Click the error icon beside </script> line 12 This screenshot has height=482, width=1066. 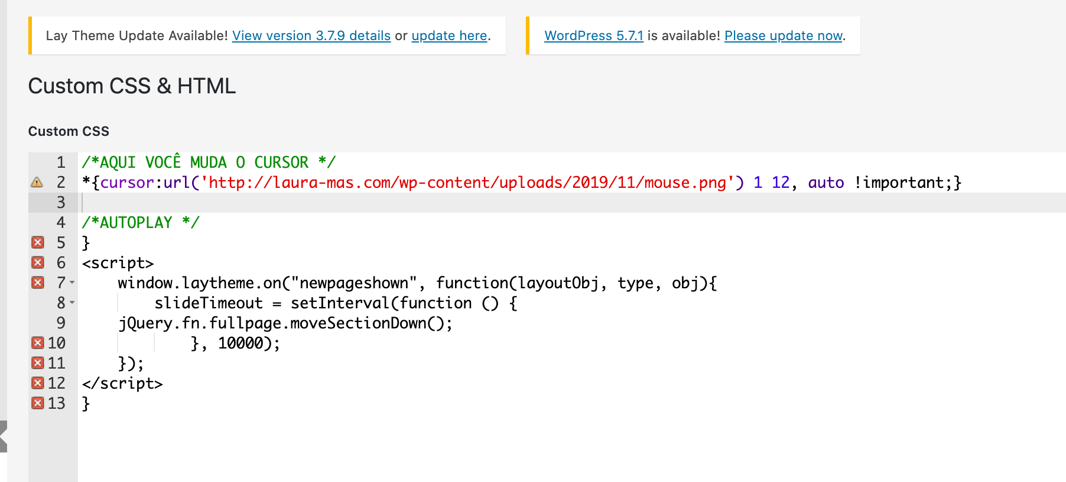click(38, 383)
